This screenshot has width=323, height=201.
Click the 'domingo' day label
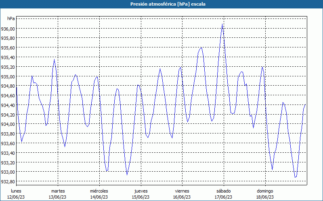[265, 191]
